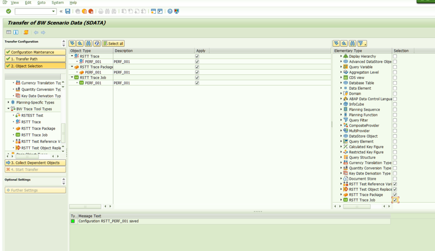
Task: Collapse the RSTT Trace Package node in table
Action: pos(72,67)
